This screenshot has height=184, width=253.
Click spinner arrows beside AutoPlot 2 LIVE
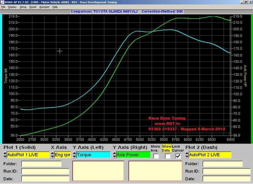(x=187, y=155)
